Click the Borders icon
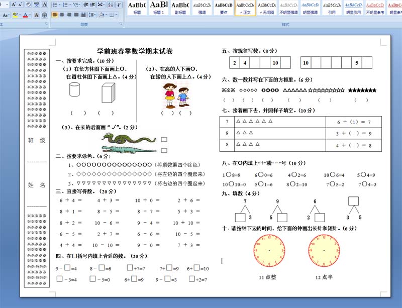The image size is (402, 308). click(112, 15)
